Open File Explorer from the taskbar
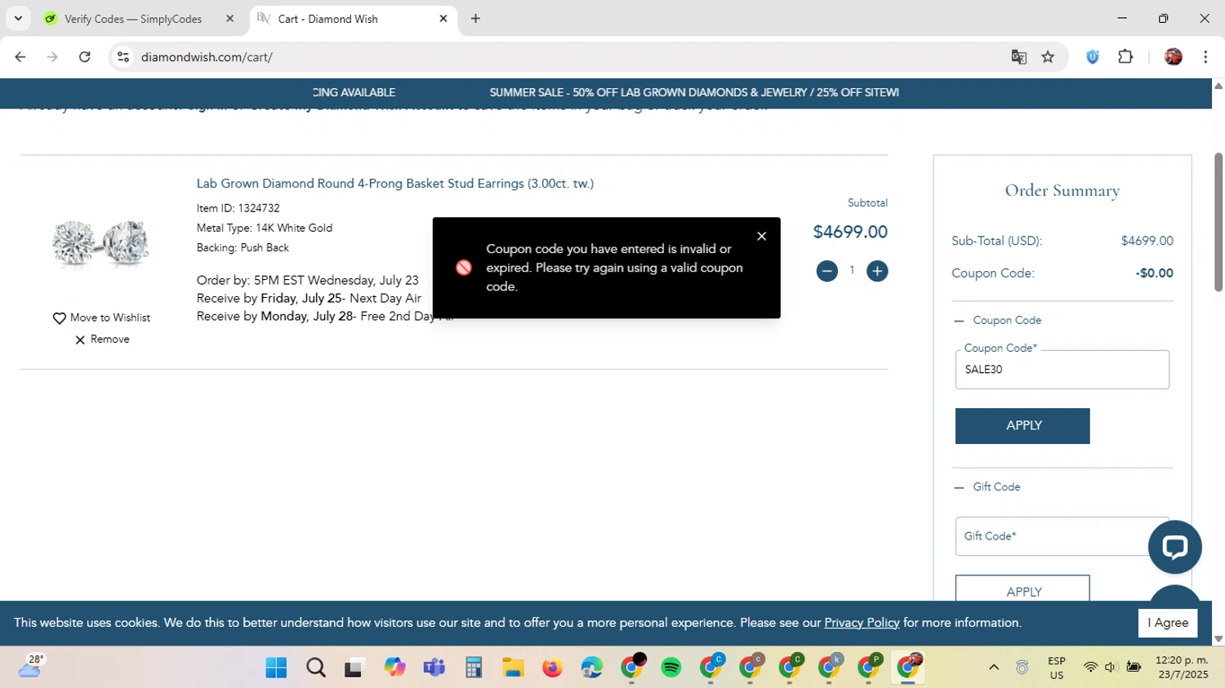This screenshot has width=1225, height=688. coord(513,668)
